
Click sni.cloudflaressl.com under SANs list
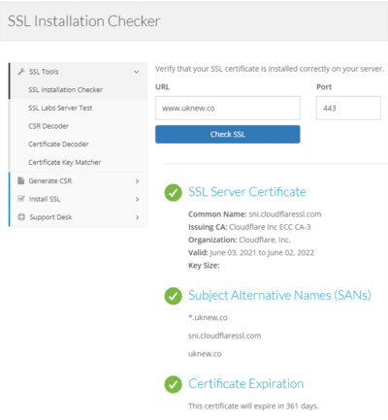(x=225, y=336)
